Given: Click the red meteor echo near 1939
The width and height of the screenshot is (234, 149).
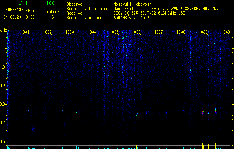Looking at the screenshot, I should tap(203, 112).
